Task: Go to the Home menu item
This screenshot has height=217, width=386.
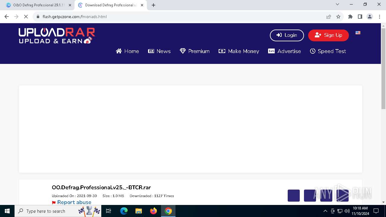Action: coord(127,51)
